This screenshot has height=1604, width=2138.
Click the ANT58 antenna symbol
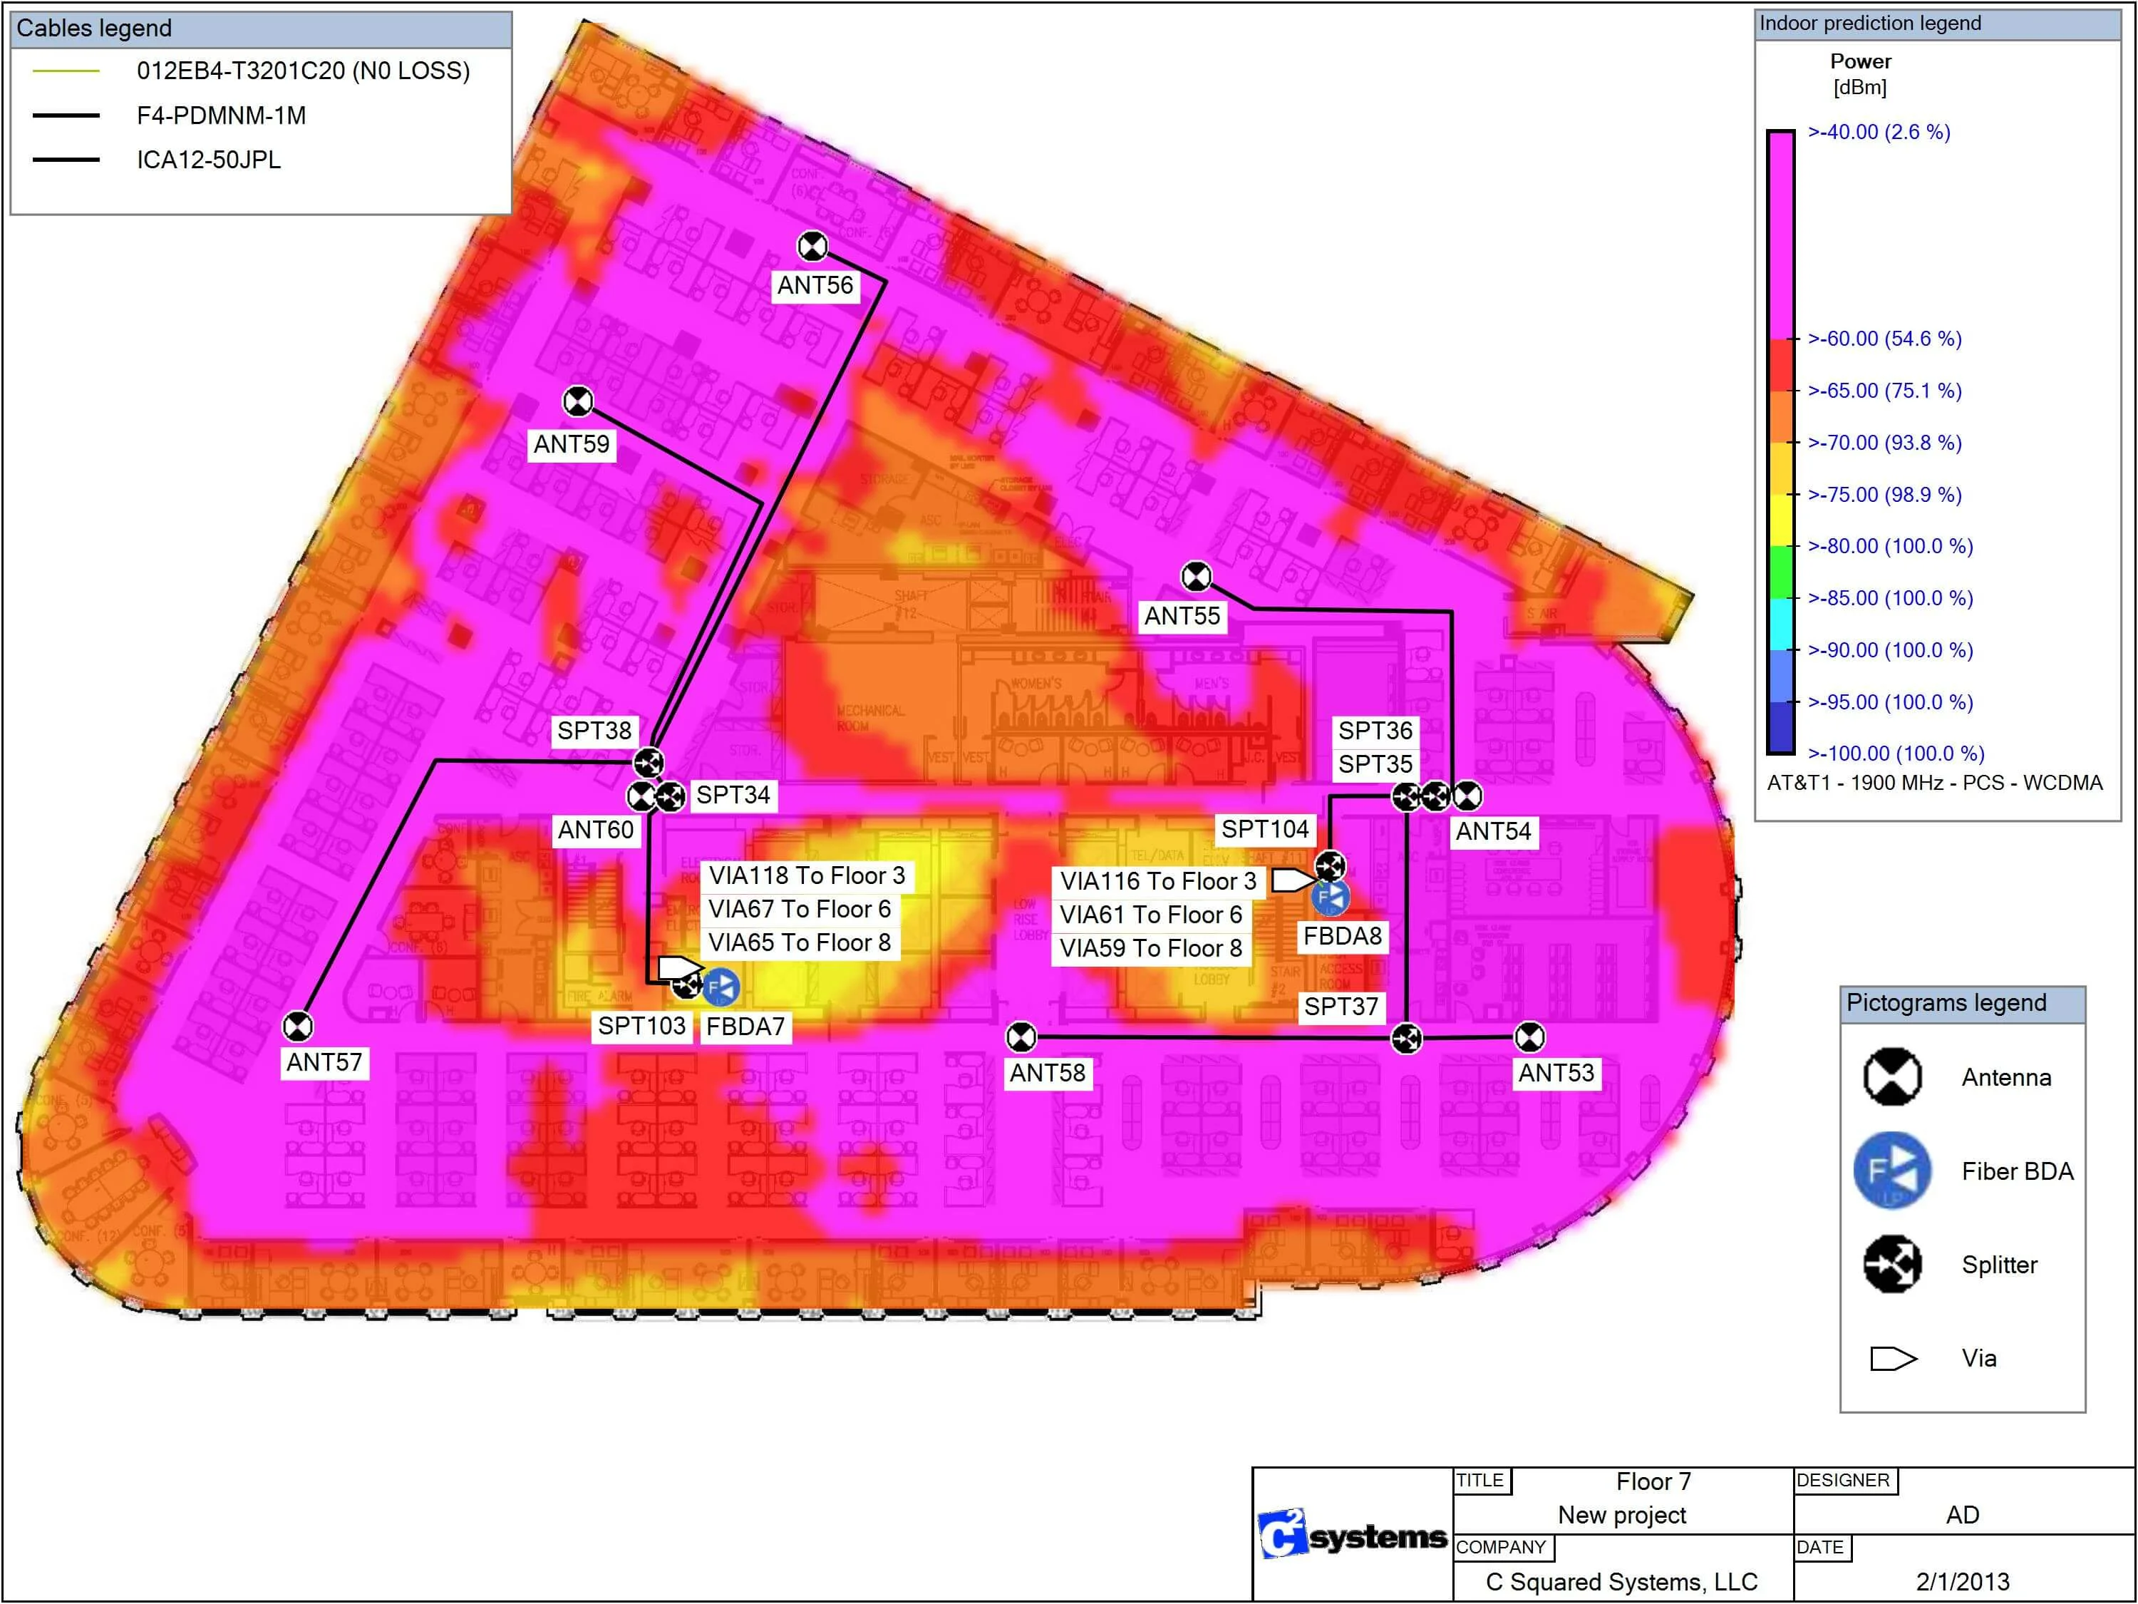click(1022, 1039)
